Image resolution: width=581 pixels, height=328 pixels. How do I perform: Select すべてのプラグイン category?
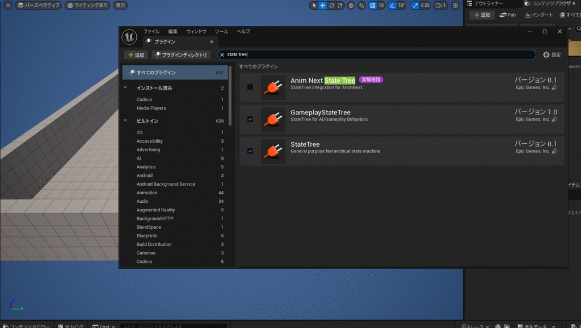coord(175,73)
